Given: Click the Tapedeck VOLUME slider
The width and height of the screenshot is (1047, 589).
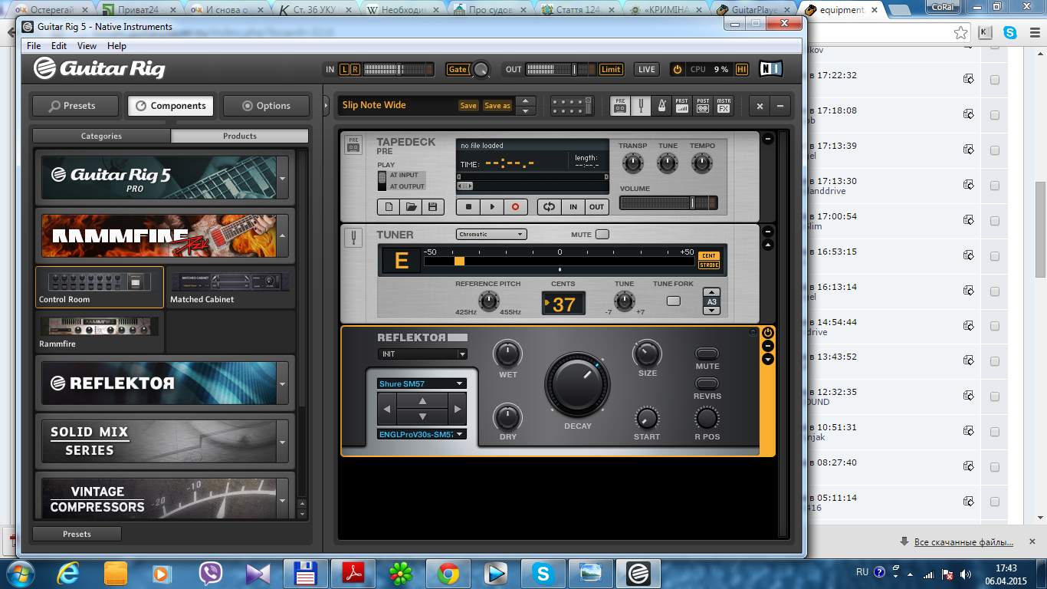Looking at the screenshot, I should [668, 203].
